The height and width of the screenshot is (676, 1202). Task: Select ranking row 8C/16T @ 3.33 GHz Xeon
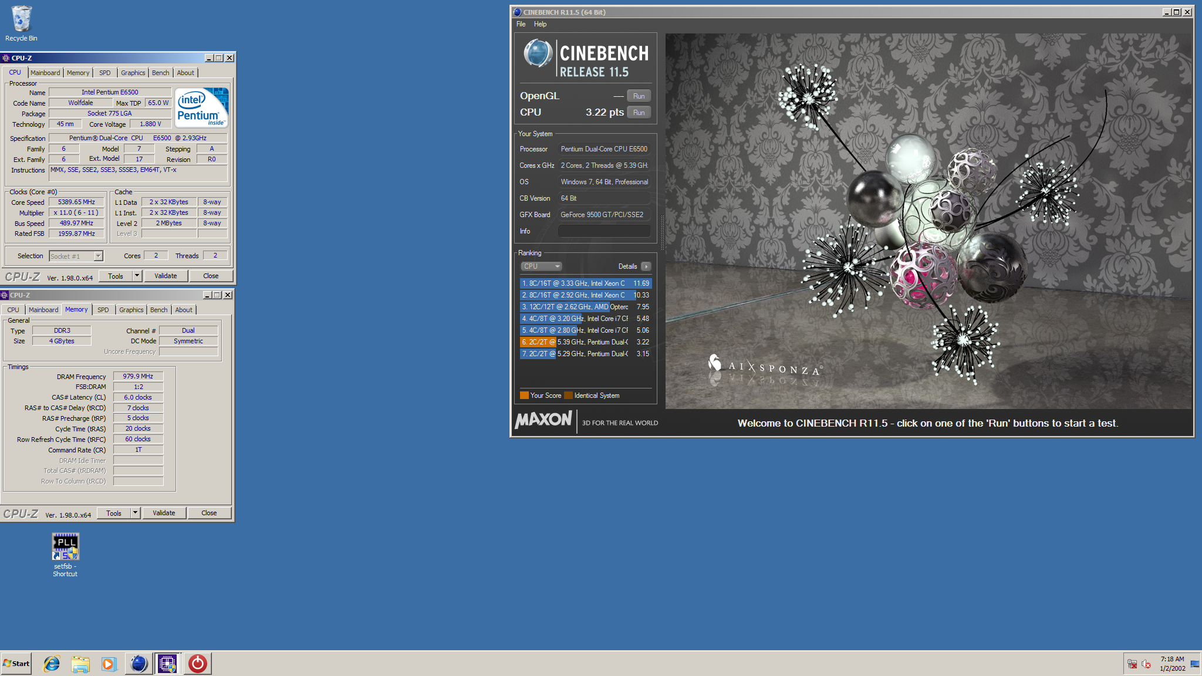tap(586, 283)
